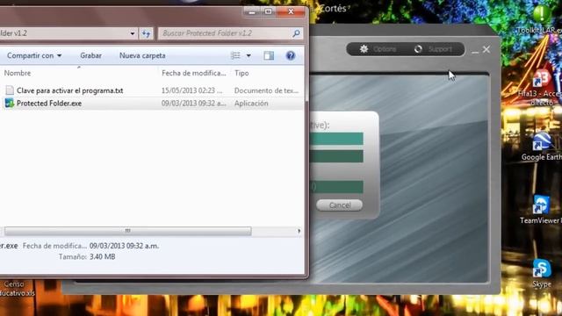Toggle the preview pane icon

point(269,55)
